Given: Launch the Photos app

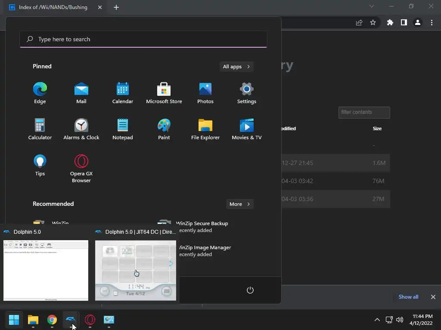Looking at the screenshot, I should tap(205, 93).
